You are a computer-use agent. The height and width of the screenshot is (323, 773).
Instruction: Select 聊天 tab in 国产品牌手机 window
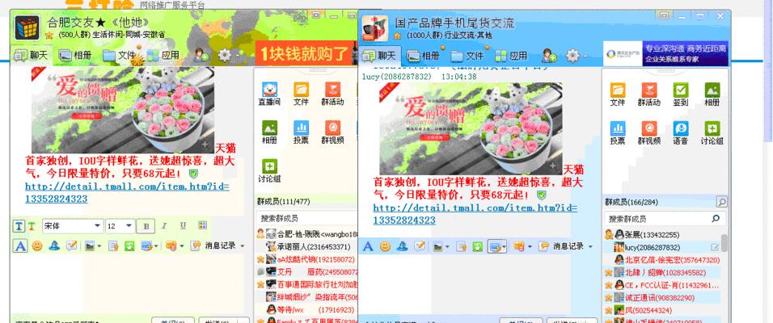pos(380,56)
